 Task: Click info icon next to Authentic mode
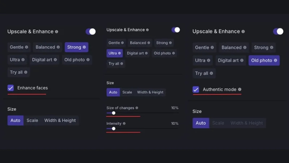tap(240, 89)
